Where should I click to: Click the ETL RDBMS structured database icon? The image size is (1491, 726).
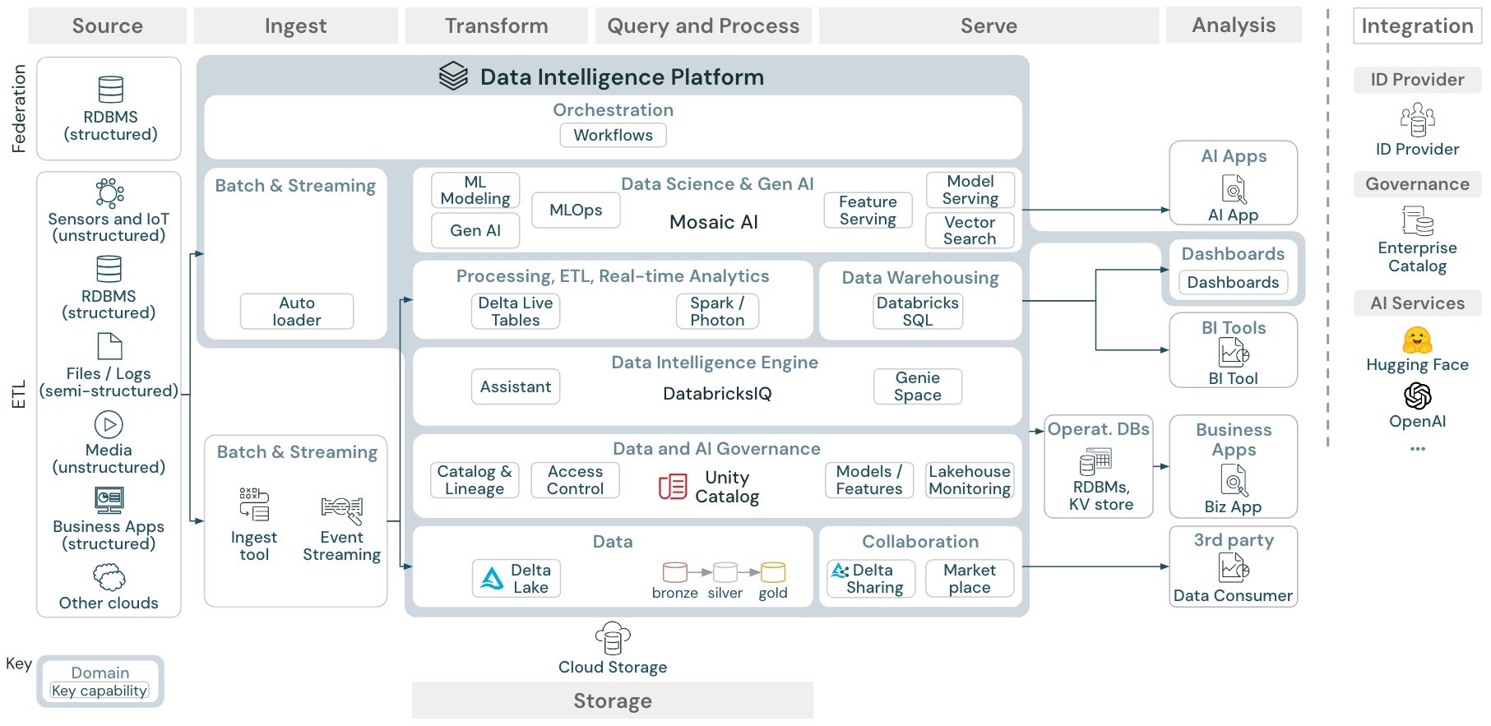pos(109,269)
